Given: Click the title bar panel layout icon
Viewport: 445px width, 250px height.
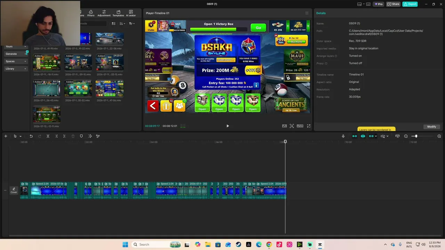Looking at the screenshot, I should 368,4.
